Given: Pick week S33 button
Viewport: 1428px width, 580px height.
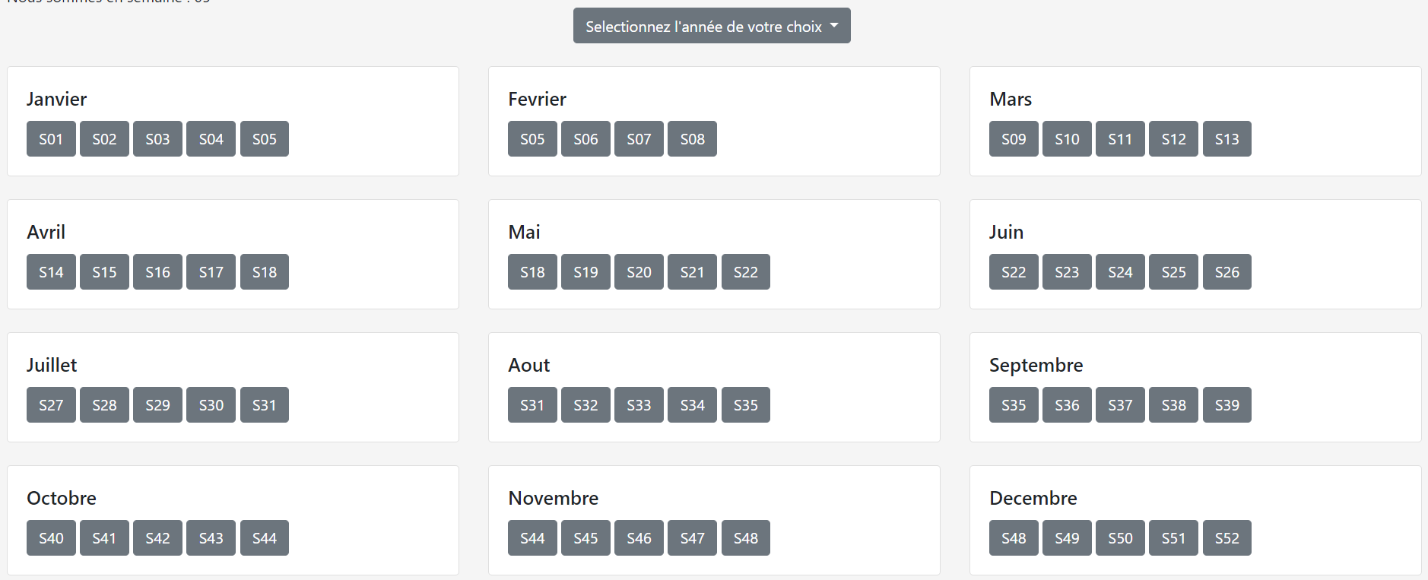Looking at the screenshot, I should point(639,405).
